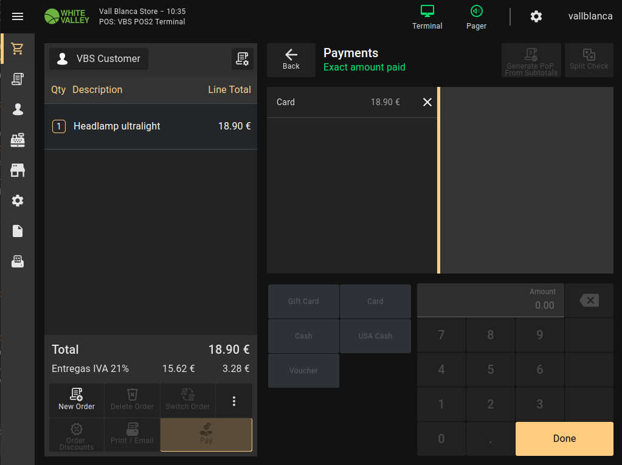Go Back from Payments

(291, 60)
